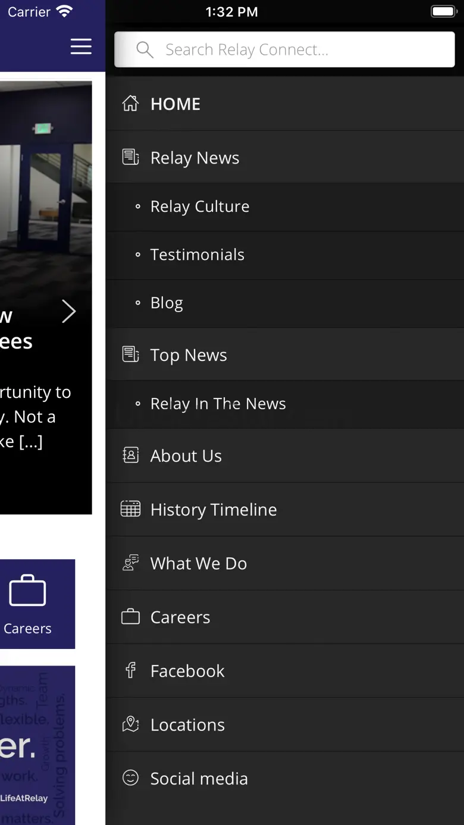The image size is (464, 825).
Task: Select the Testimonials submenu item
Action: pos(285,255)
